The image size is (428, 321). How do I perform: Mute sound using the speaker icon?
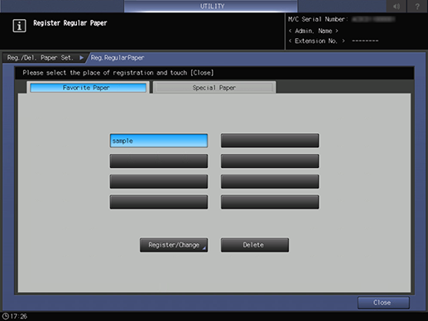(x=397, y=6)
